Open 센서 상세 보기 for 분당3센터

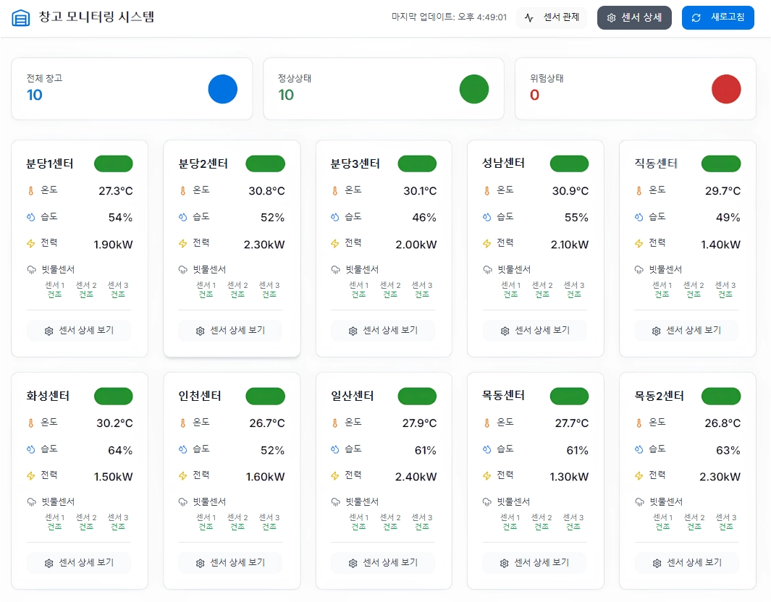(383, 331)
